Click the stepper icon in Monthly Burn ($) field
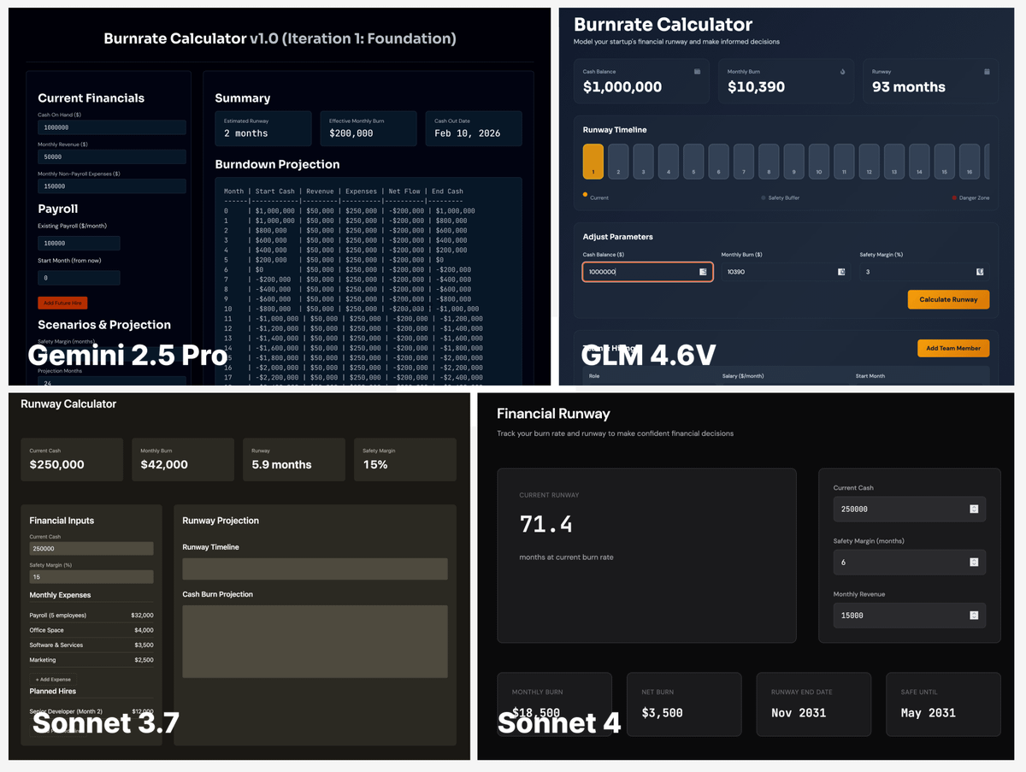This screenshot has width=1026, height=772. tap(841, 272)
